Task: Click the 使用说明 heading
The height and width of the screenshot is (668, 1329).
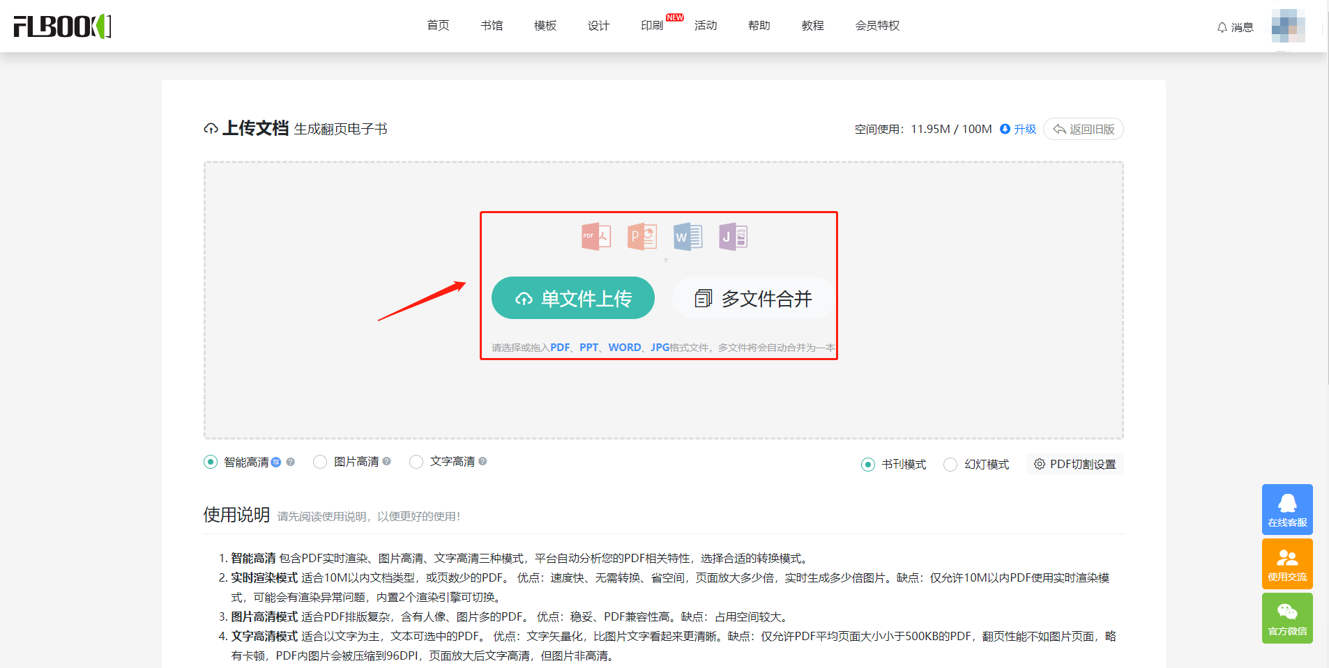Action: [x=236, y=515]
